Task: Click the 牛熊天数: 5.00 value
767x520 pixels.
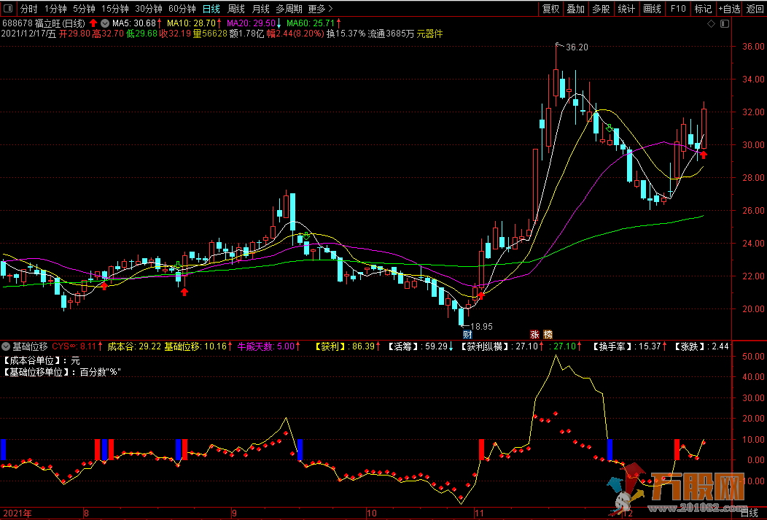Action: pyautogui.click(x=266, y=347)
